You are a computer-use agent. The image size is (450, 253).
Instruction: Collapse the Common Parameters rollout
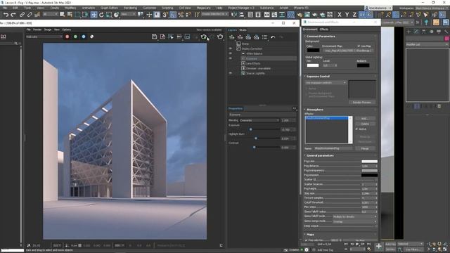coord(321,37)
